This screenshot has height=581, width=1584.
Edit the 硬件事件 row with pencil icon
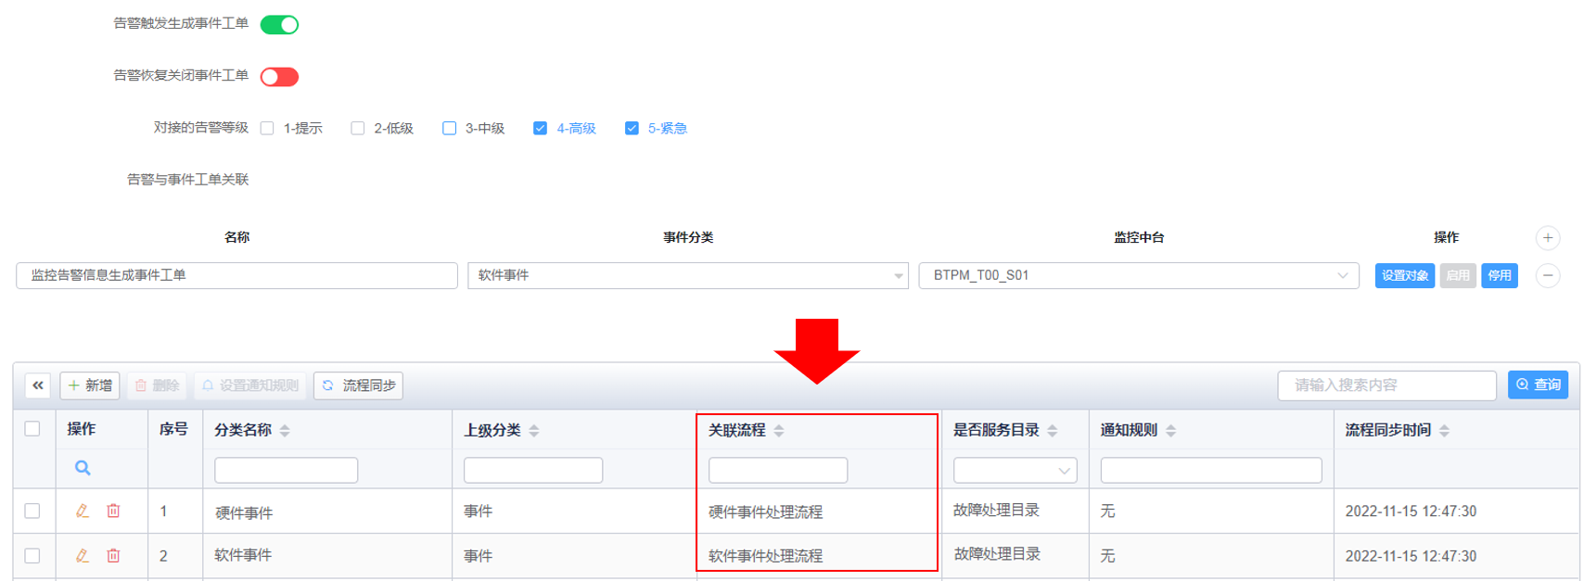pos(83,511)
